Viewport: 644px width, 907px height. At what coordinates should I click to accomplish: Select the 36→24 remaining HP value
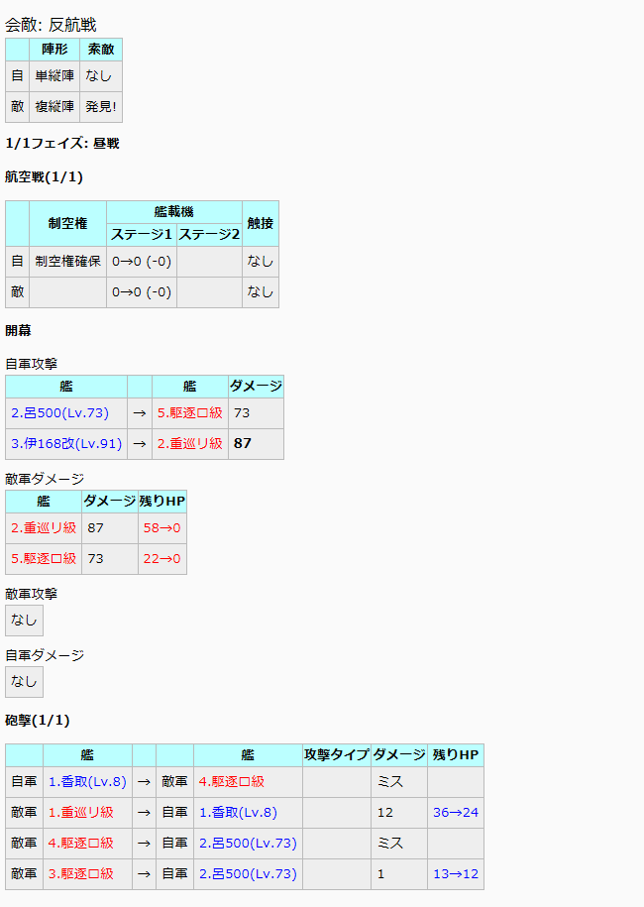(455, 813)
